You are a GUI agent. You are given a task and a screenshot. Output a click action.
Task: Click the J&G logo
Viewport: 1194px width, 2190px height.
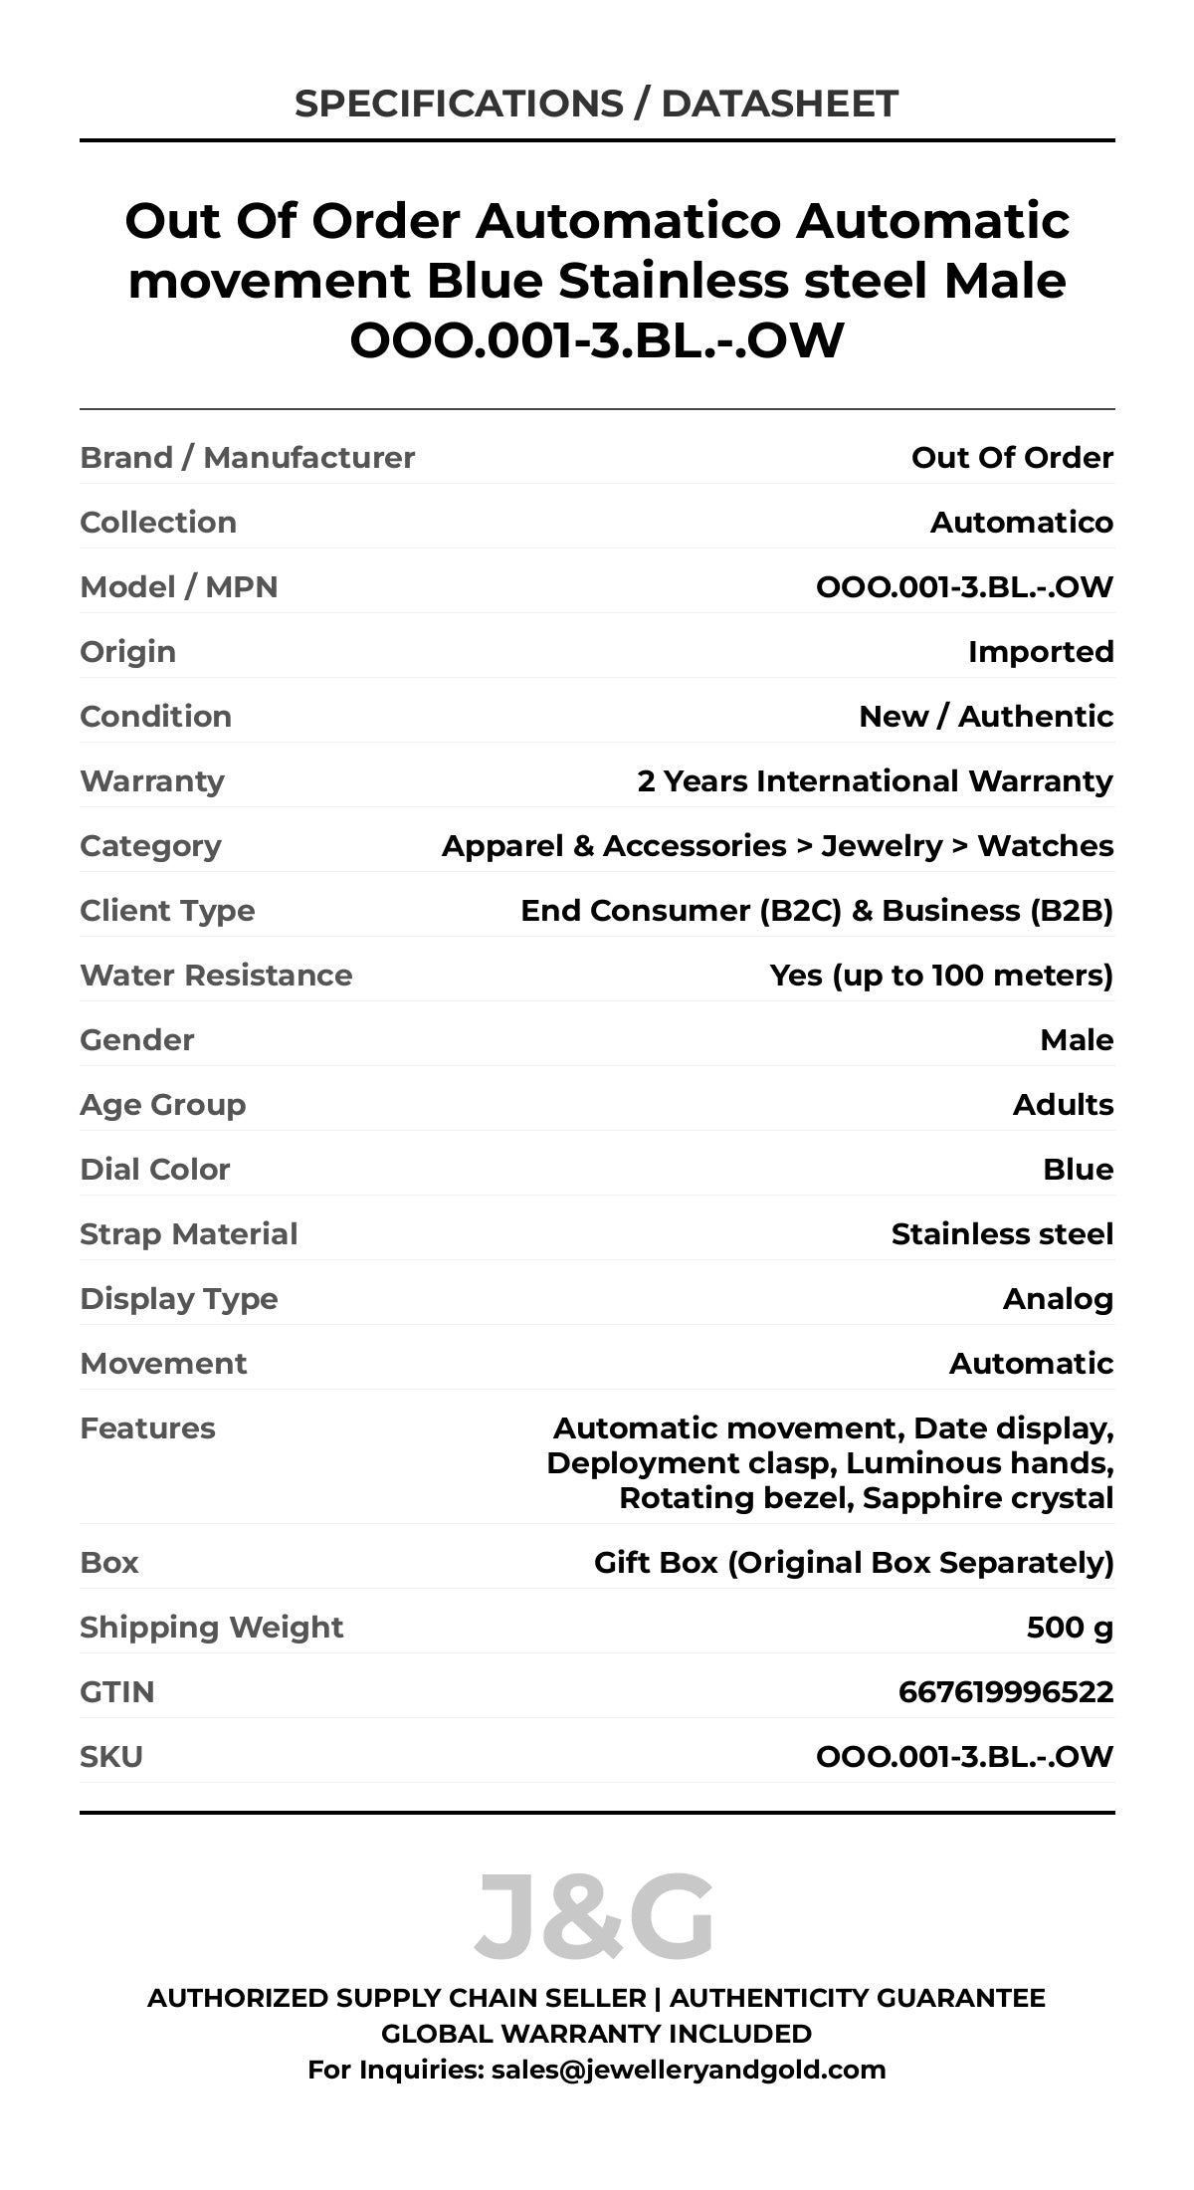[x=594, y=1917]
